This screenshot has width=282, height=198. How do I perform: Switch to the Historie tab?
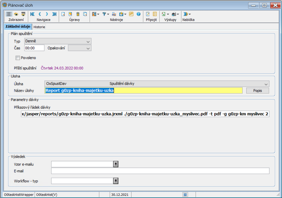point(39,27)
